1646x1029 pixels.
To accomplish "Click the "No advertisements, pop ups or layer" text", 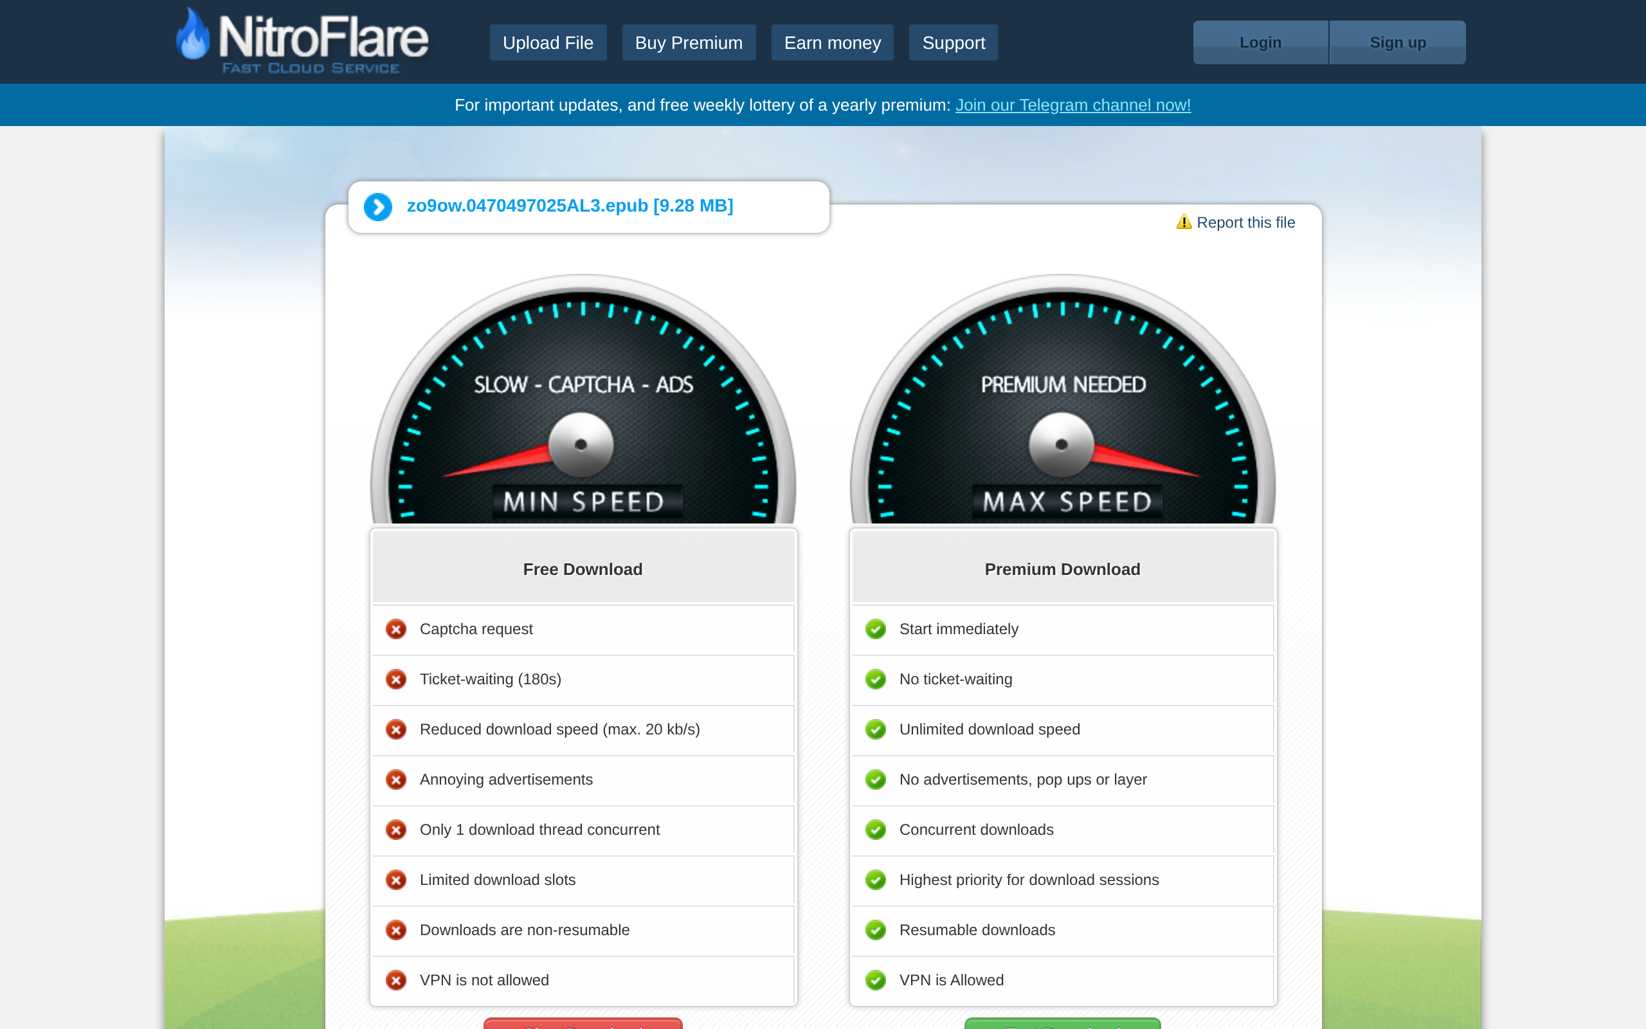I will click(1023, 779).
